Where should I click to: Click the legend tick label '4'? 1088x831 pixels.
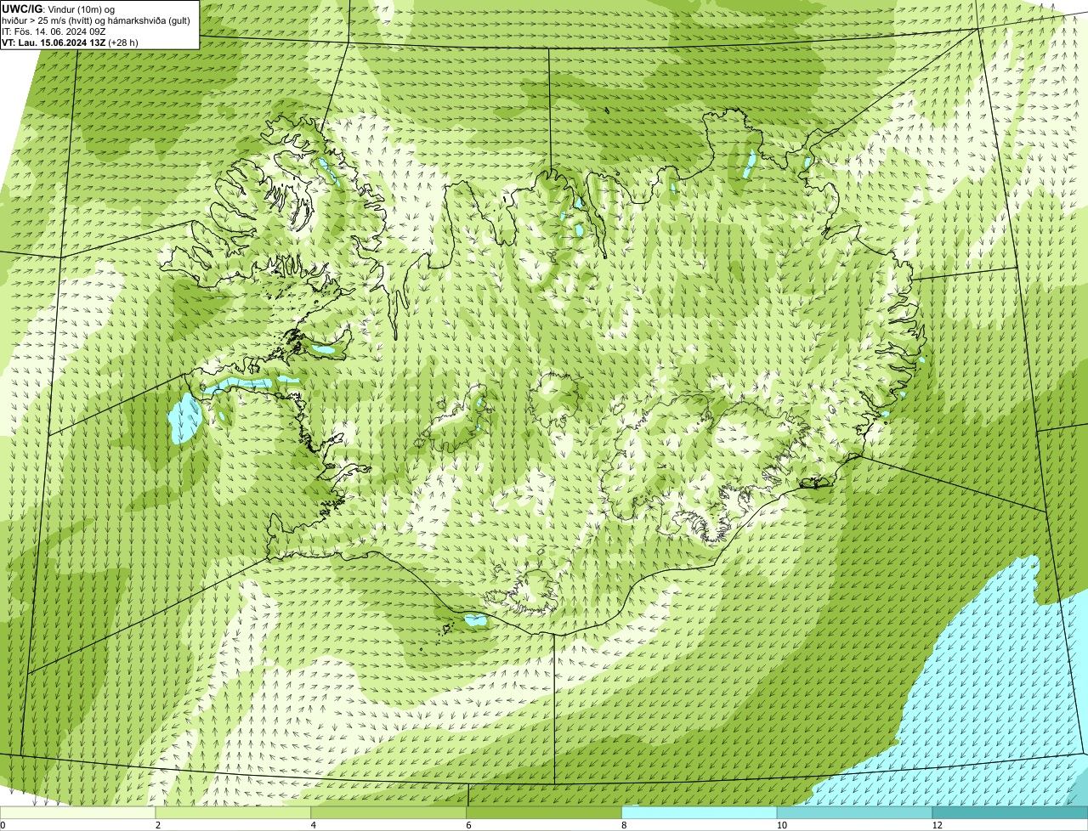tap(314, 825)
